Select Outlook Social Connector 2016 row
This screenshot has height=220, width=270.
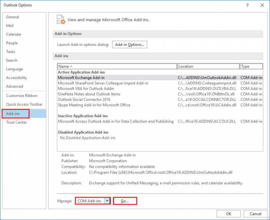click(160, 100)
